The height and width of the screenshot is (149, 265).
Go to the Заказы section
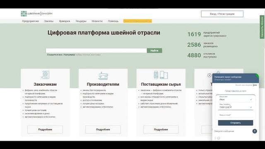(x=49, y=21)
